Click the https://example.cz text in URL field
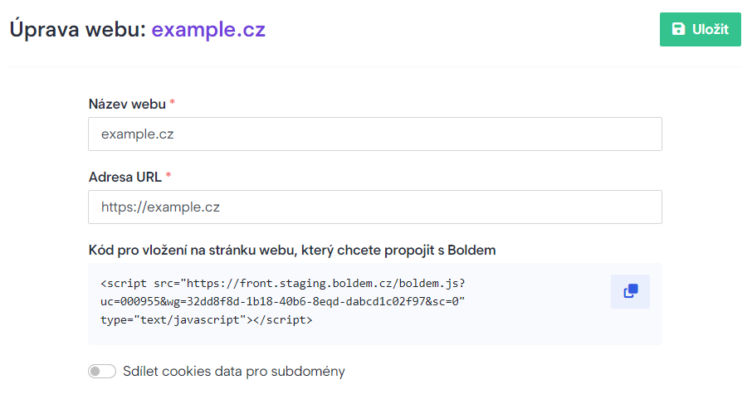The image size is (752, 409). (x=160, y=207)
